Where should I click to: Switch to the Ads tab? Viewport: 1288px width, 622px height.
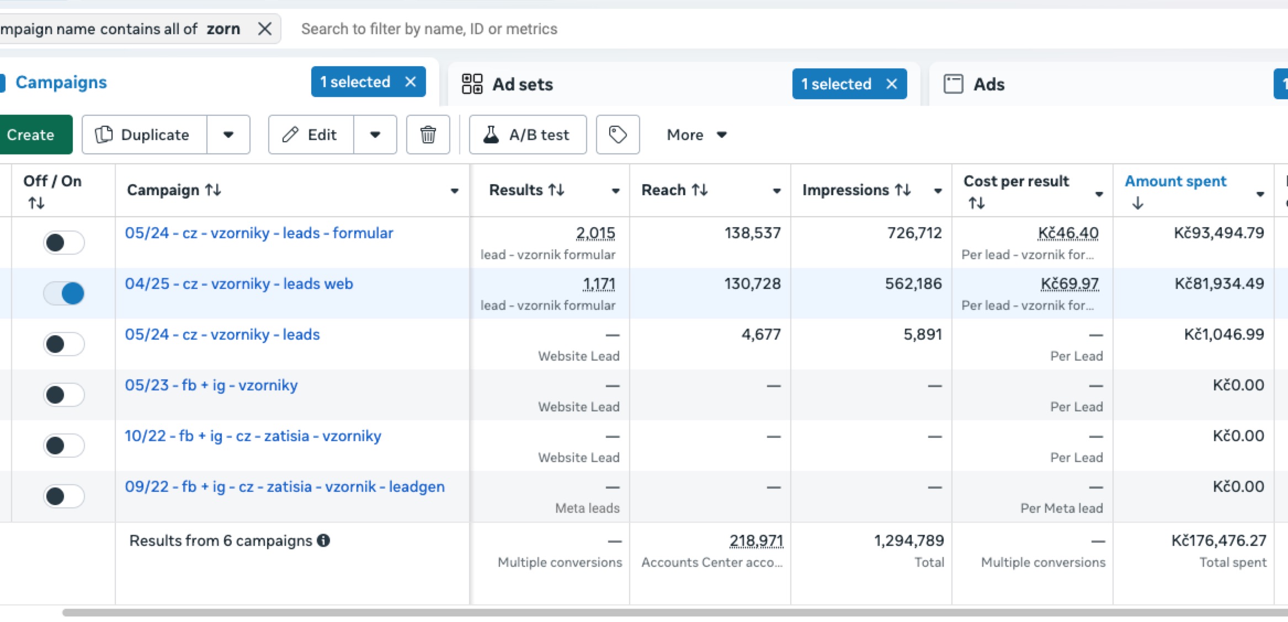[x=988, y=84]
